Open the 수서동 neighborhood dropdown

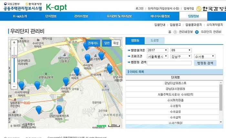[x=205, y=56]
